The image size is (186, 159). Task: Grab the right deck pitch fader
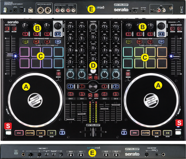[x=176, y=56]
